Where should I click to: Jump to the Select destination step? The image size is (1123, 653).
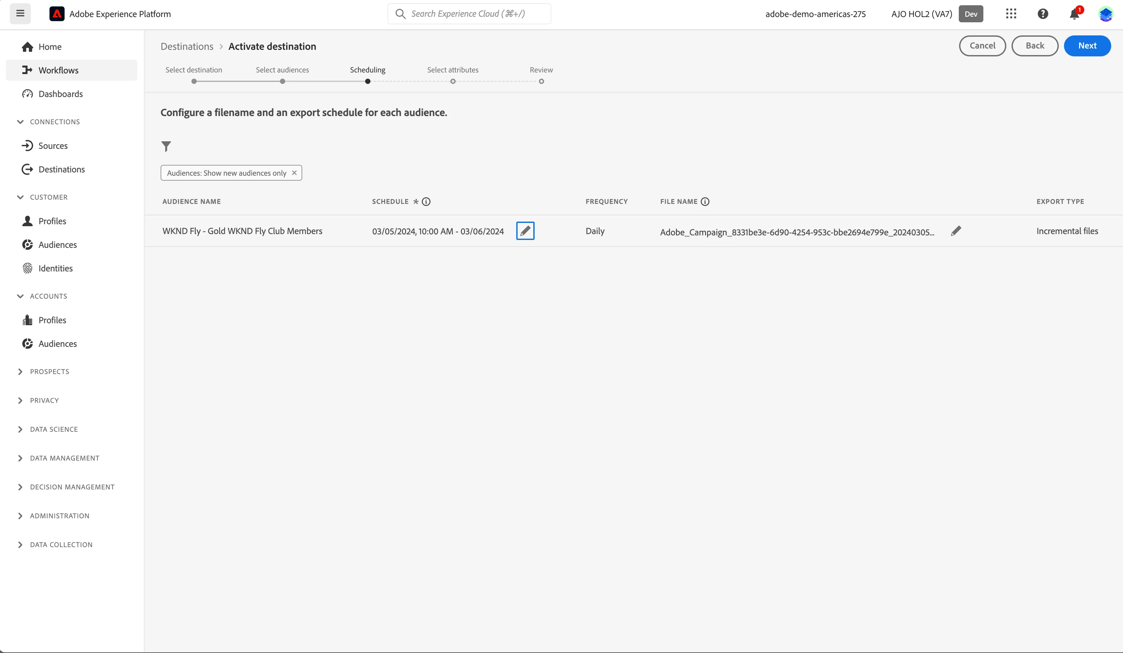point(194,74)
